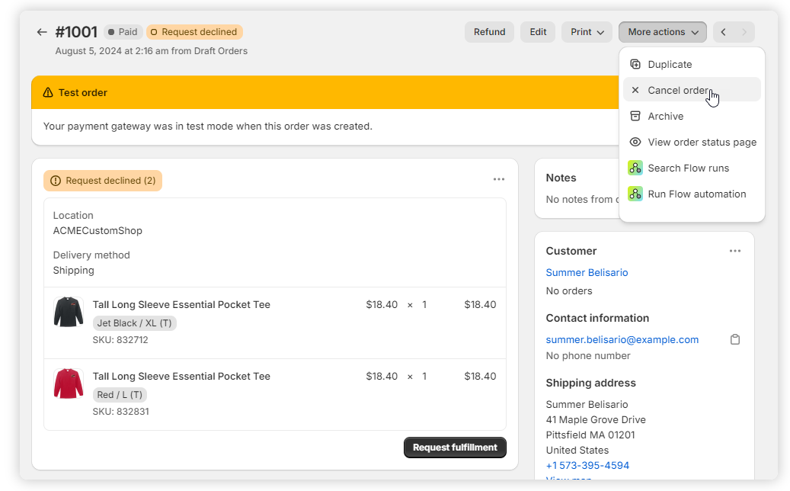Screen dimensions: 790x491
Task: Open Search Flow runs option
Action: click(x=687, y=168)
